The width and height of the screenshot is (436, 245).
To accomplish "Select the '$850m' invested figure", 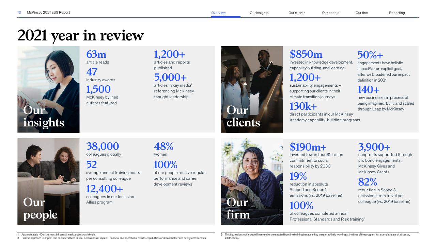I will [306, 54].
